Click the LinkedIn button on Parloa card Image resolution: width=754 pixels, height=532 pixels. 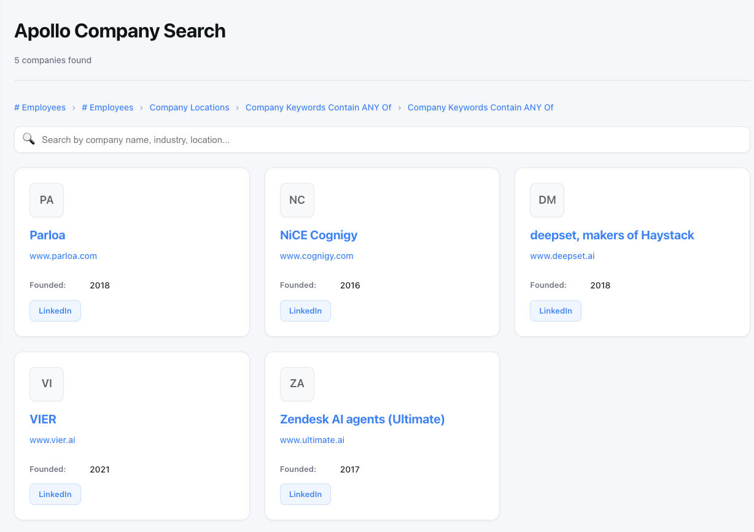55,310
